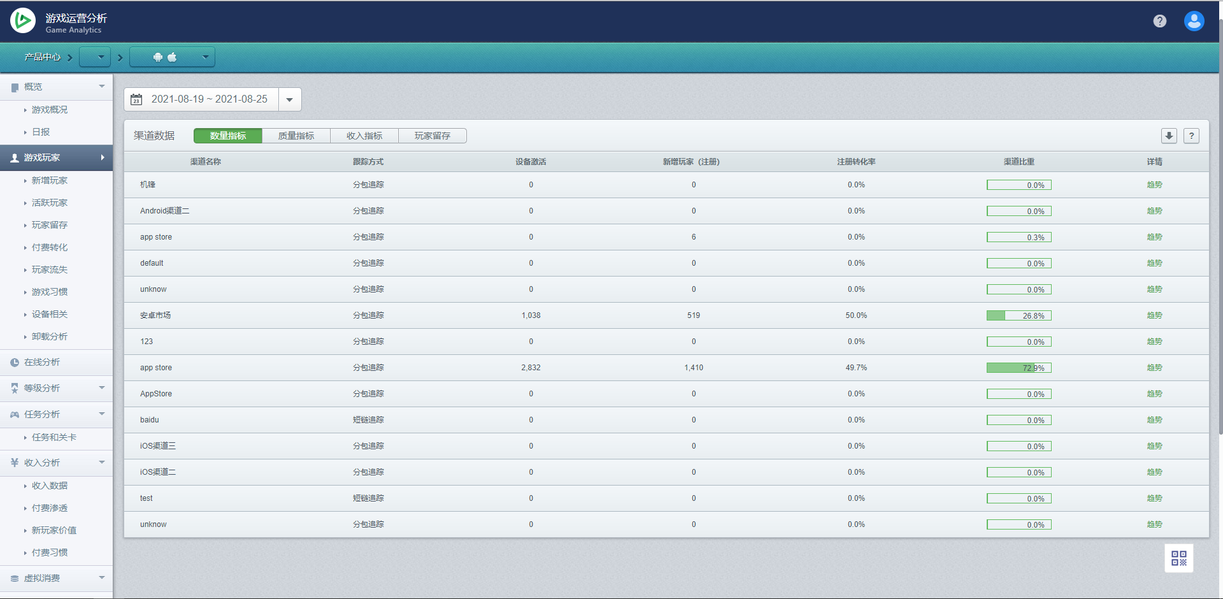Expand the 虚拟消费 section
Image resolution: width=1223 pixels, height=599 pixels.
pos(102,578)
